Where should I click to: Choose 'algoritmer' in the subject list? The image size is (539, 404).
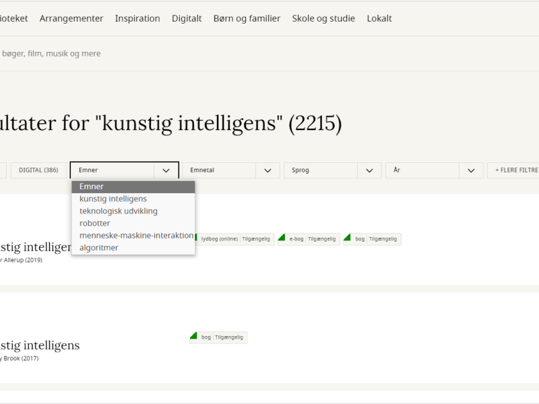tap(99, 247)
